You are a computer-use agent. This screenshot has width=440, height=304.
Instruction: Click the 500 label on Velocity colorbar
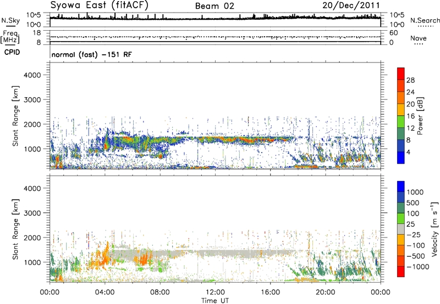[x=413, y=203]
